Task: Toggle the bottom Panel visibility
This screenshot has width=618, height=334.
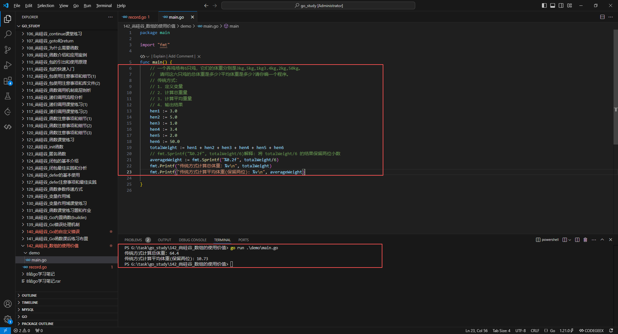Action: click(x=553, y=5)
